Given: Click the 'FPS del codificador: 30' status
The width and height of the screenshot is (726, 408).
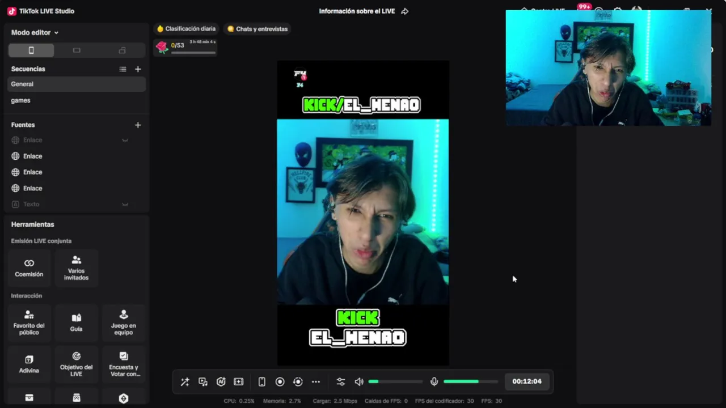Looking at the screenshot, I should pyautogui.click(x=445, y=401).
